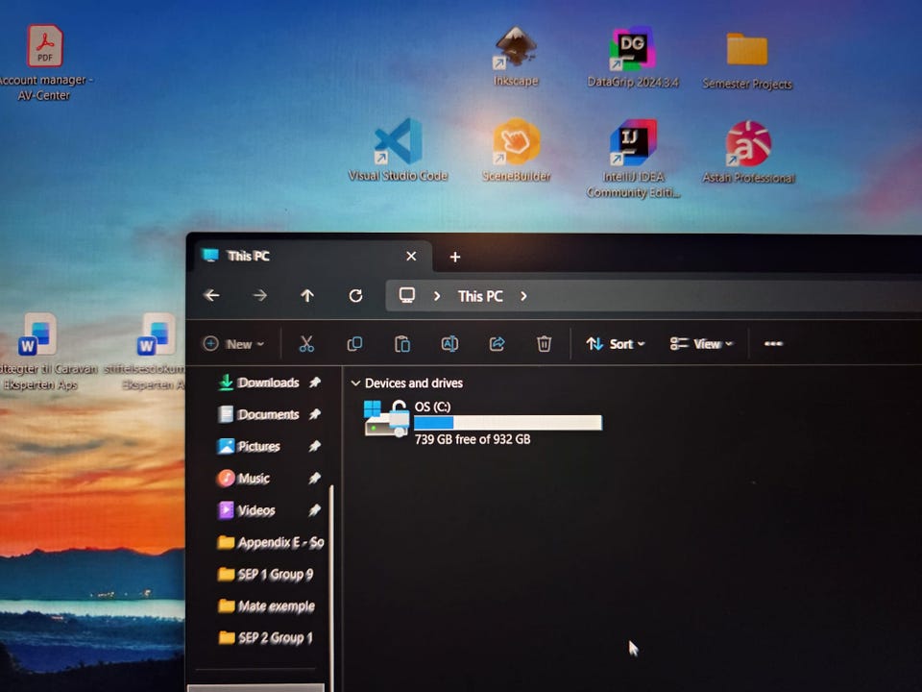This screenshot has width=922, height=692.
Task: Open the Appendix E folder in the sidebar
Action: coord(271,542)
